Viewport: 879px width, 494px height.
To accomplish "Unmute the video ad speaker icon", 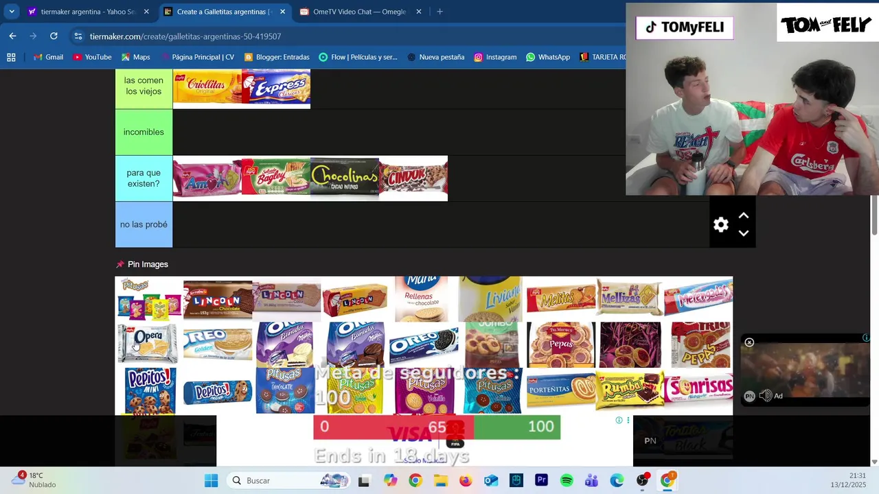I will [766, 396].
